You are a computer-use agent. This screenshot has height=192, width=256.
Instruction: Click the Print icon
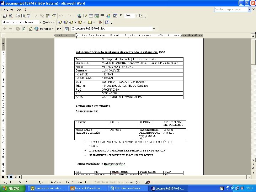17,16
